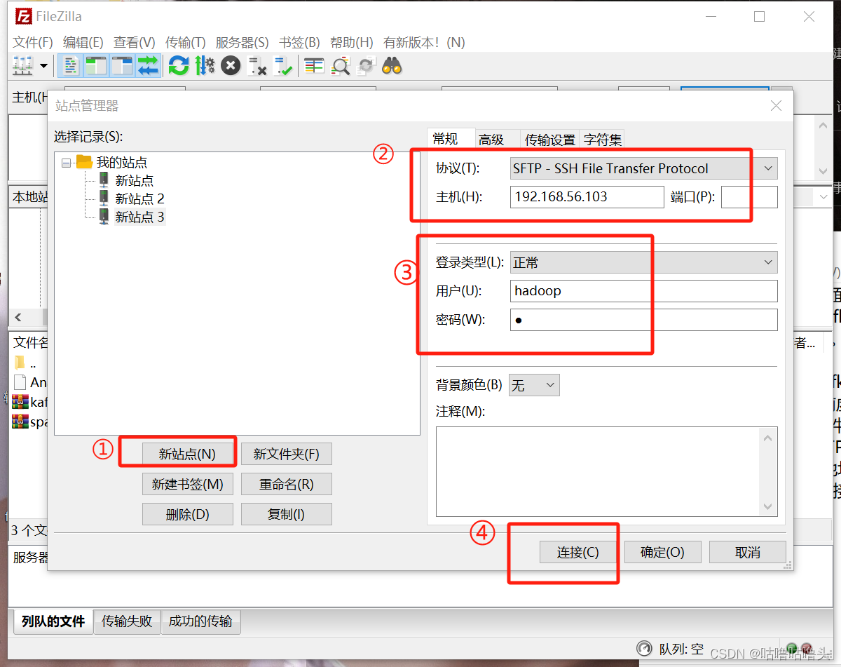Select the yellow 我的站点 folder icon
The image size is (841, 667).
85,162
